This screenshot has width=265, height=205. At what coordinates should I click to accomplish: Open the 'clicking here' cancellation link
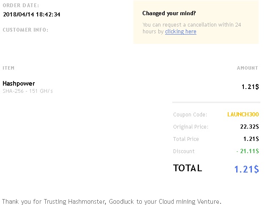point(181,32)
